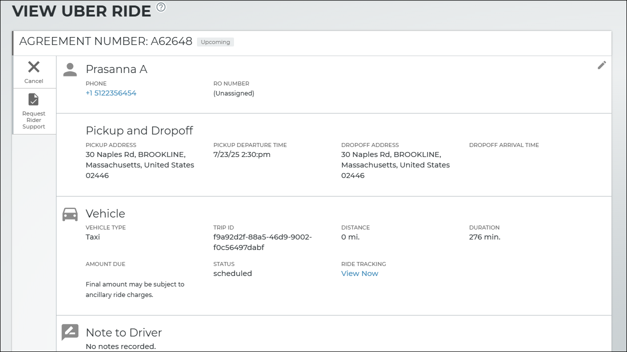627x352 pixels.
Task: Call the phone number +1 5122356454
Action: 111,93
